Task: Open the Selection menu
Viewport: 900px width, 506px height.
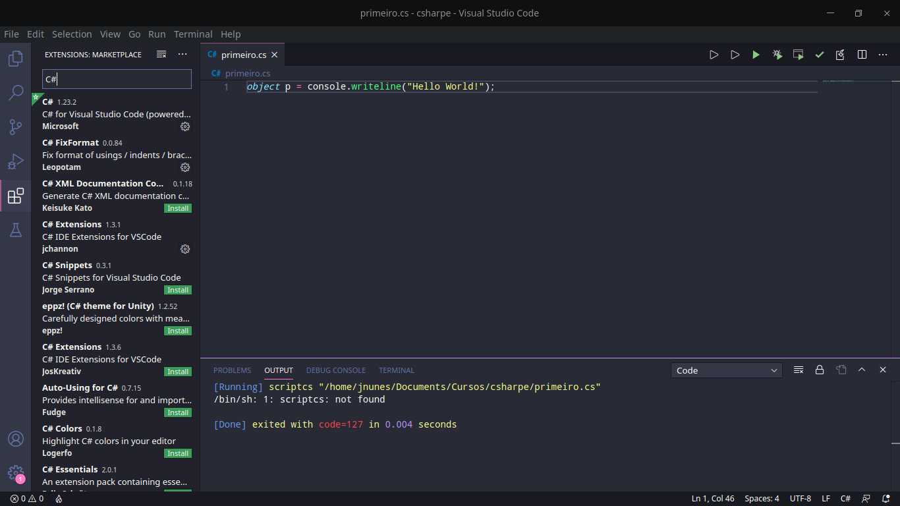Action: pyautogui.click(x=72, y=34)
